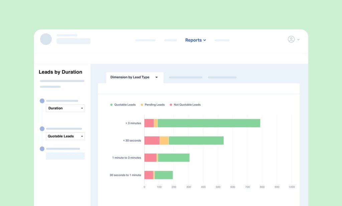Click the round logo avatar placeholder
342x206 pixels.
pyautogui.click(x=46, y=39)
